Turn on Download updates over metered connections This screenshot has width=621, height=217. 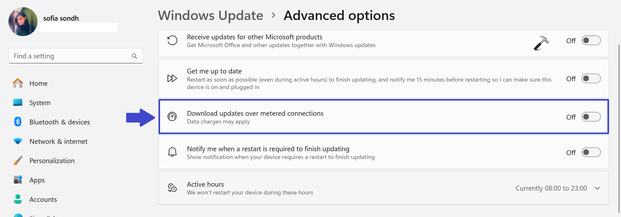tap(591, 117)
